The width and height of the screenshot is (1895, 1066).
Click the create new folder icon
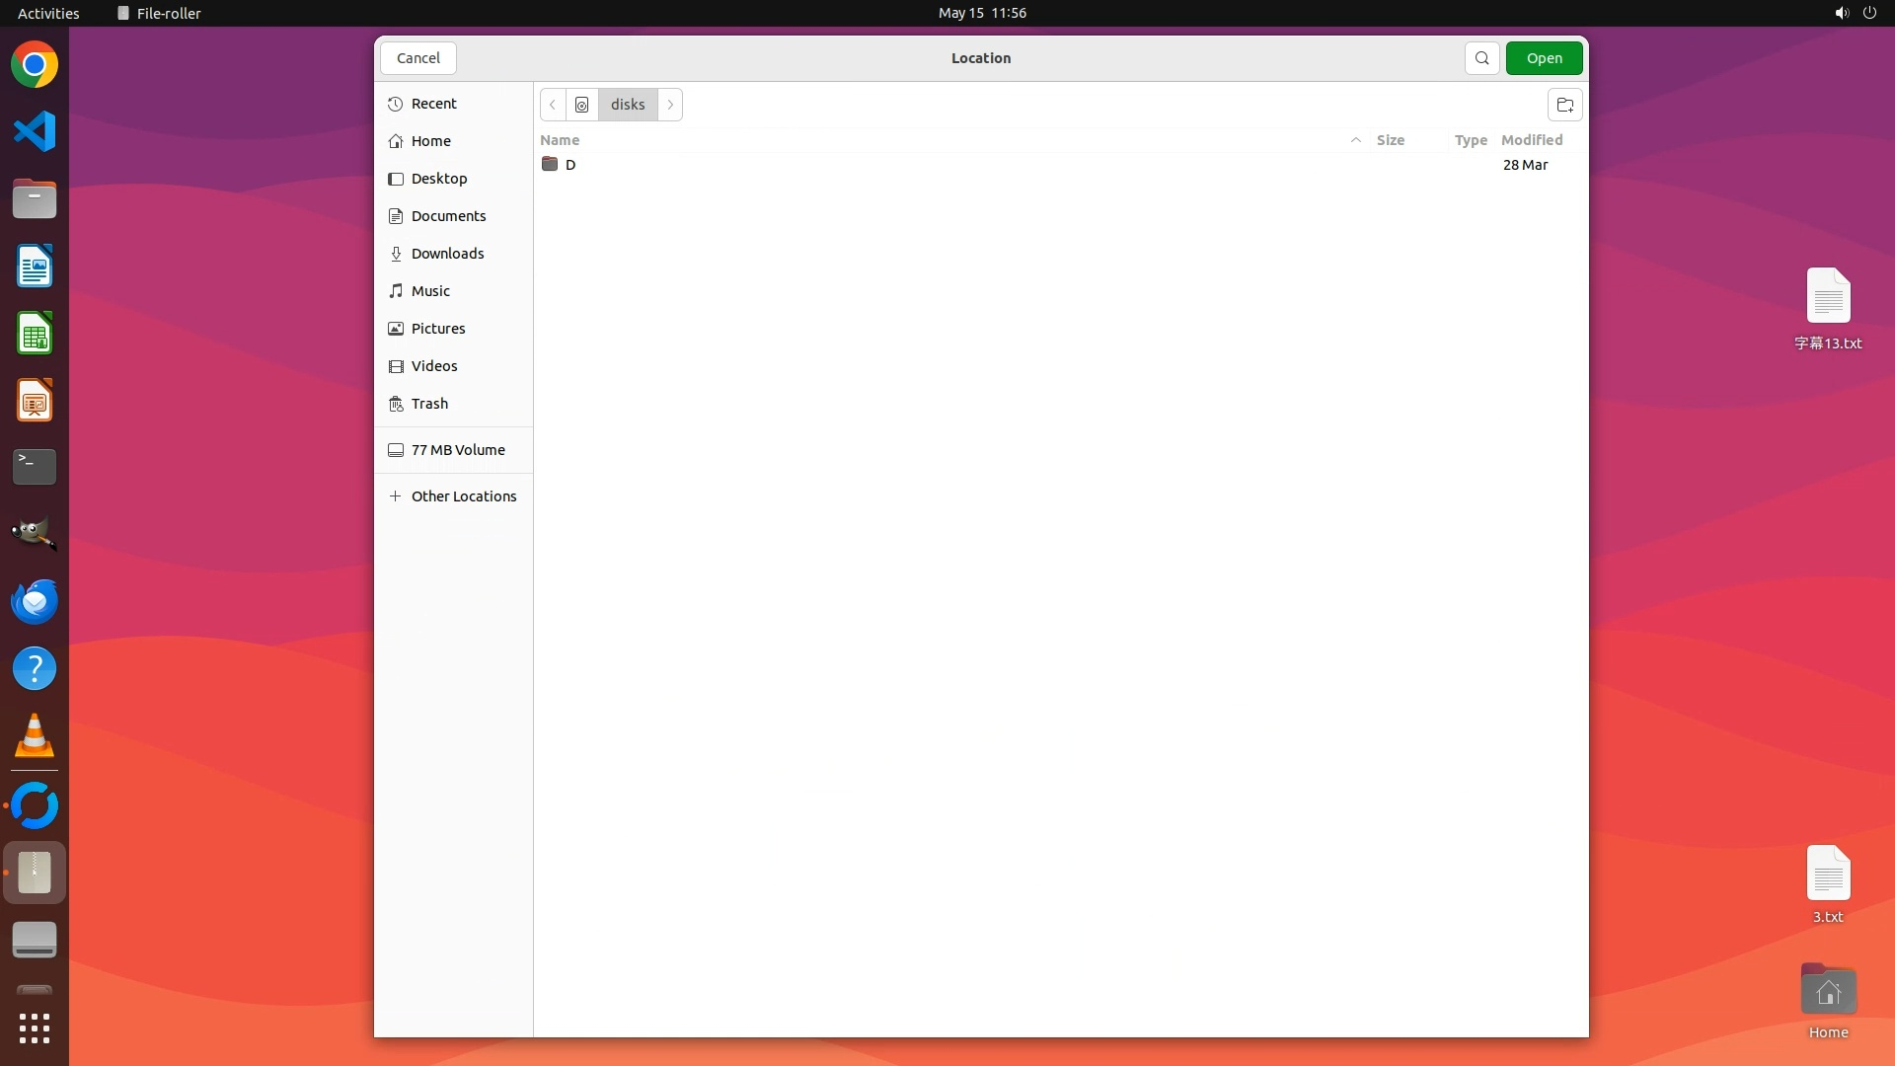(1564, 105)
